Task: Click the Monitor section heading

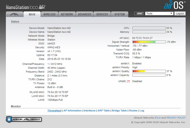Action: [x=16, y=106]
